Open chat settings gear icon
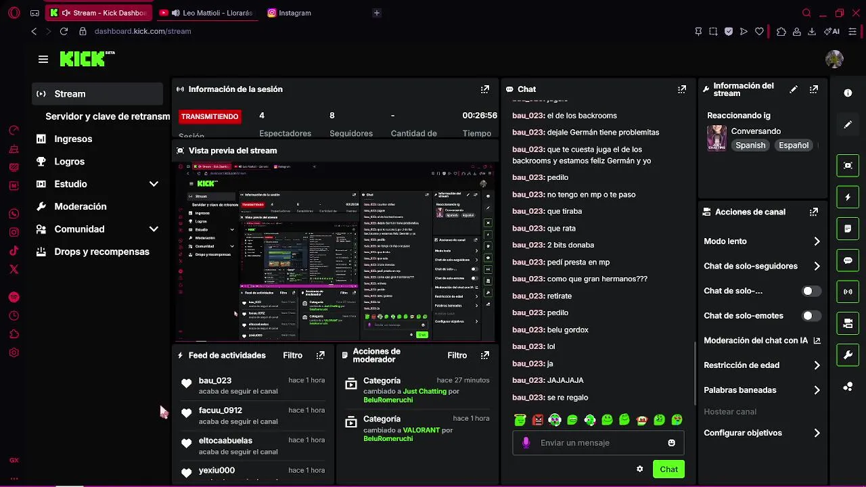 pyautogui.click(x=639, y=469)
